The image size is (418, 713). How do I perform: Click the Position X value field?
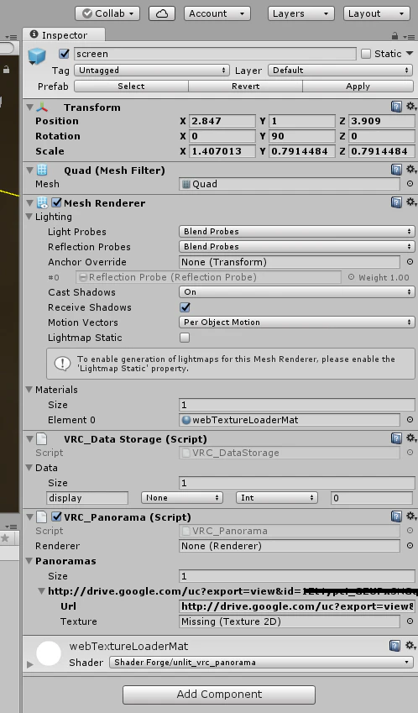pyautogui.click(x=222, y=121)
